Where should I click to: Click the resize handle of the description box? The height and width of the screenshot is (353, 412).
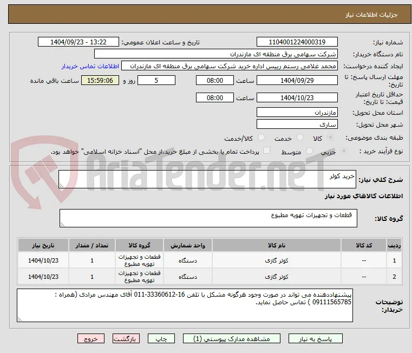click(61, 185)
